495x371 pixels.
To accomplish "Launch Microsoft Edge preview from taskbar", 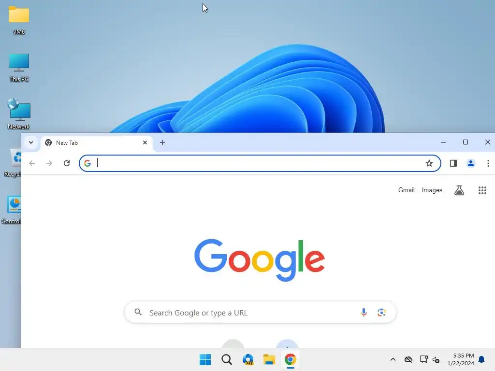I will pos(248,359).
